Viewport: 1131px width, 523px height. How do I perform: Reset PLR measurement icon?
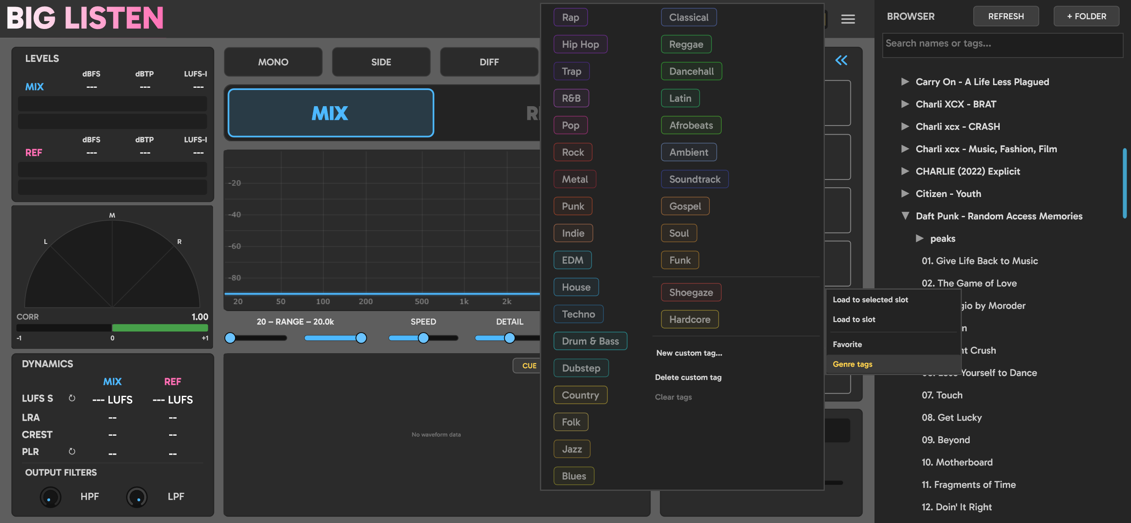click(x=72, y=451)
